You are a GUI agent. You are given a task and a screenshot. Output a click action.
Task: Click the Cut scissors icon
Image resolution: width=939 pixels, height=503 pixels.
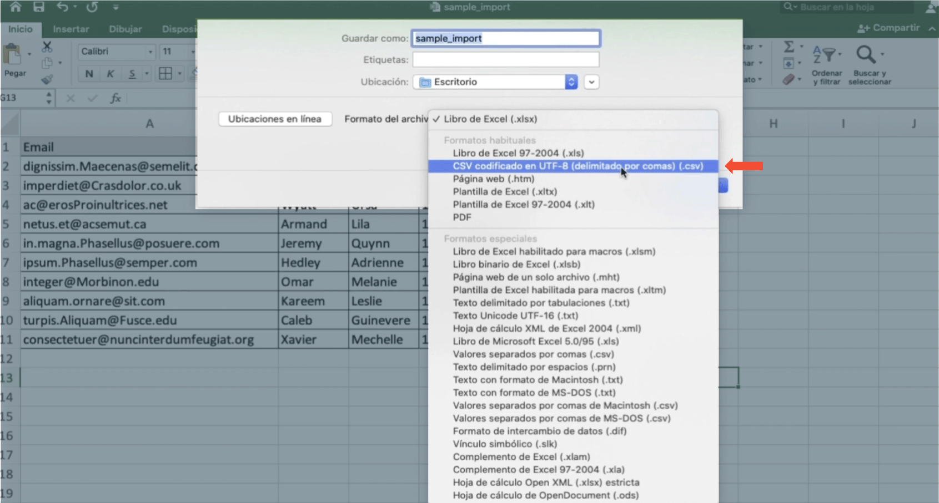pos(47,47)
